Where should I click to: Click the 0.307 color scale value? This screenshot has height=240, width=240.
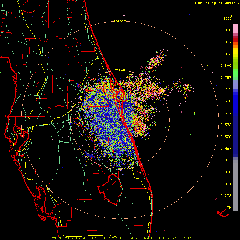226,184
